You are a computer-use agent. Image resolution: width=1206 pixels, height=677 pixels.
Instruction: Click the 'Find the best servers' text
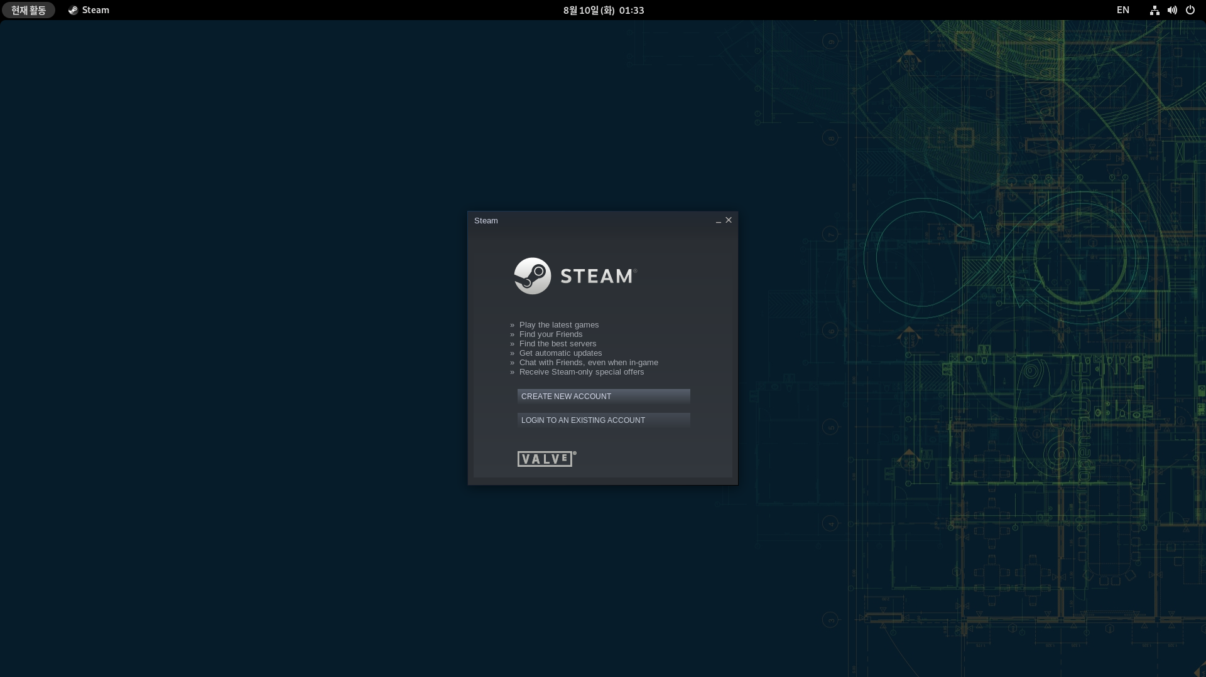[x=558, y=344]
